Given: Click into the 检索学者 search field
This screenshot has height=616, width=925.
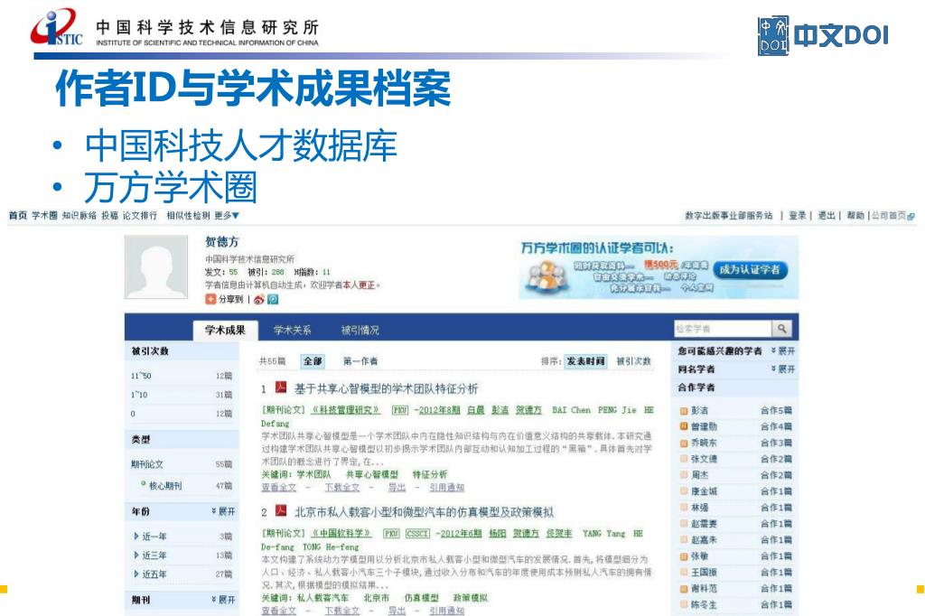Looking at the screenshot, I should (723, 329).
